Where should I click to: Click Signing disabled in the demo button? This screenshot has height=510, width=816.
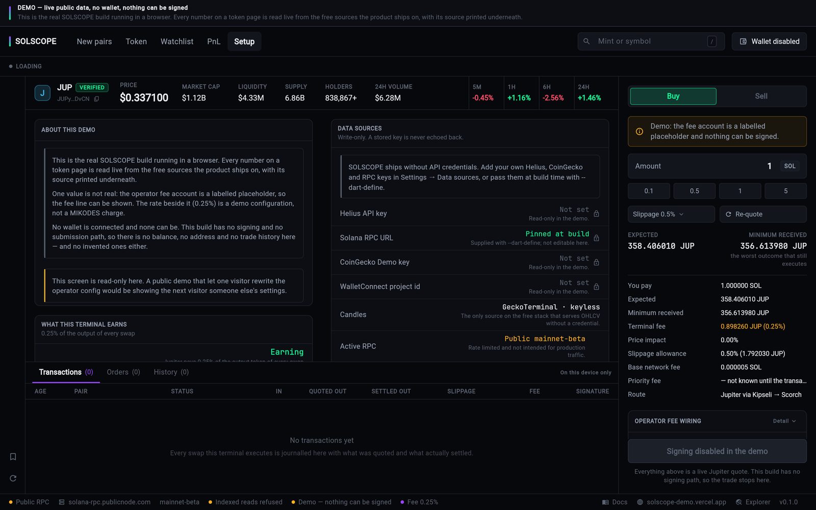click(x=717, y=451)
